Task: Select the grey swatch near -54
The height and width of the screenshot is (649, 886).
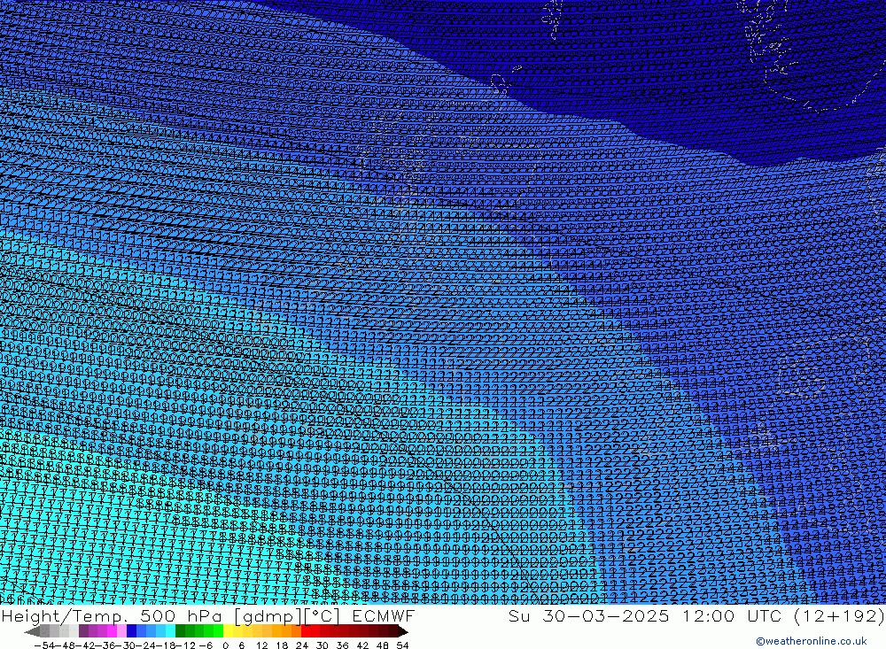Action: point(44,631)
